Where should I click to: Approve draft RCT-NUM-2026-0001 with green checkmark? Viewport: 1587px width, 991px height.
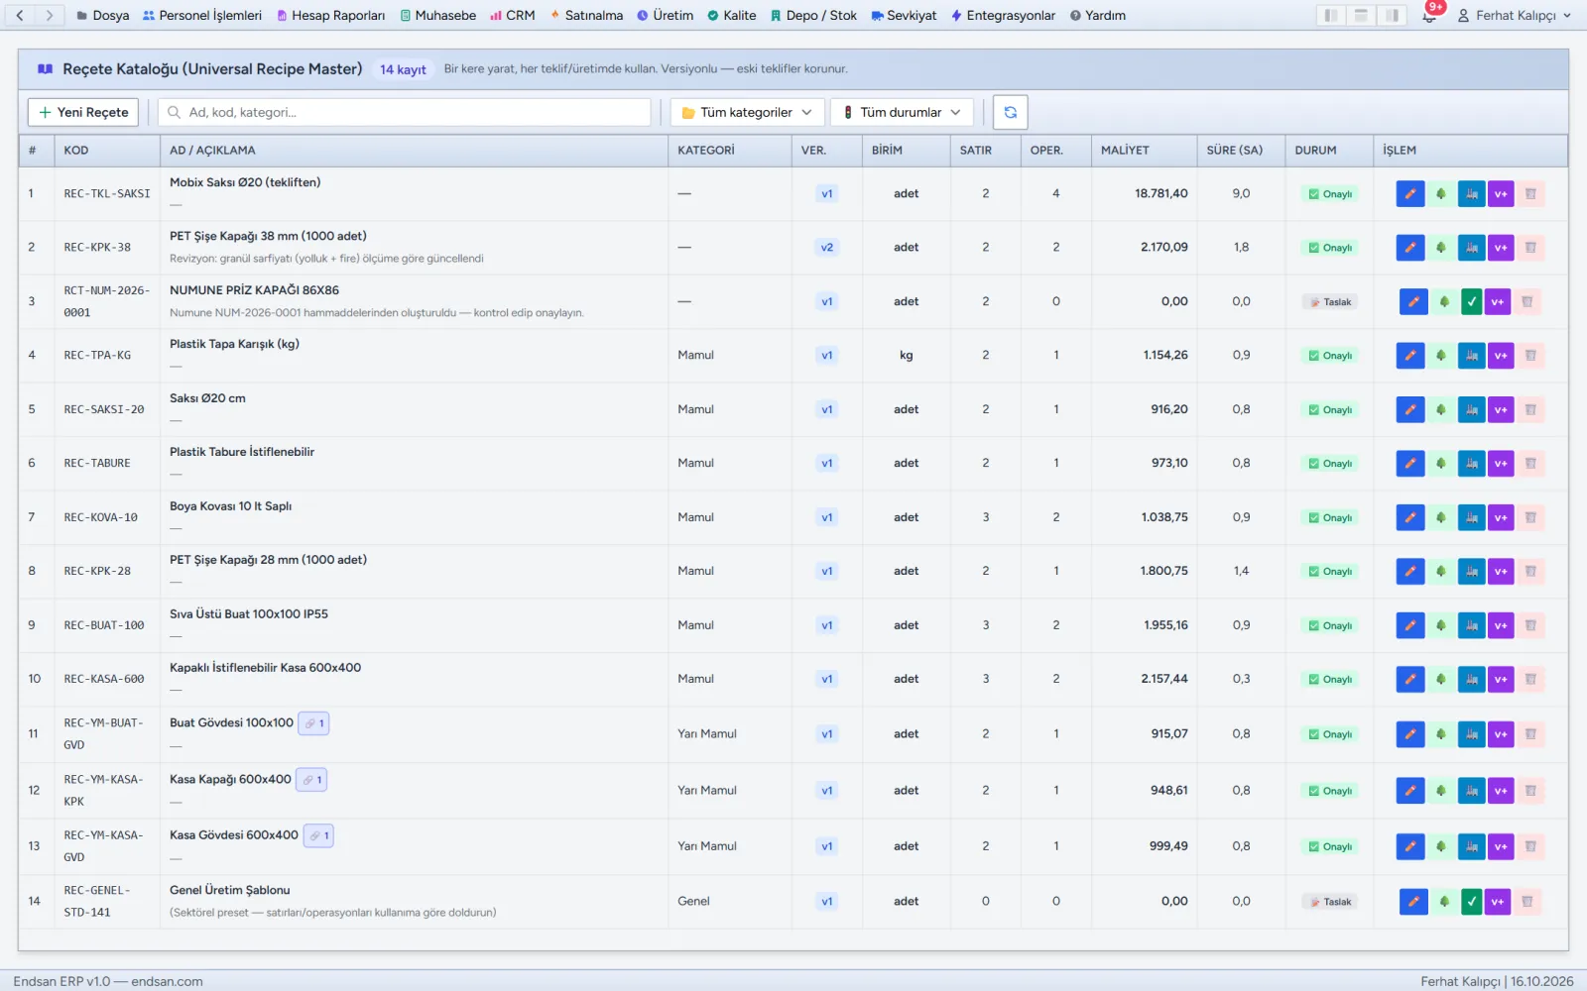tap(1472, 301)
